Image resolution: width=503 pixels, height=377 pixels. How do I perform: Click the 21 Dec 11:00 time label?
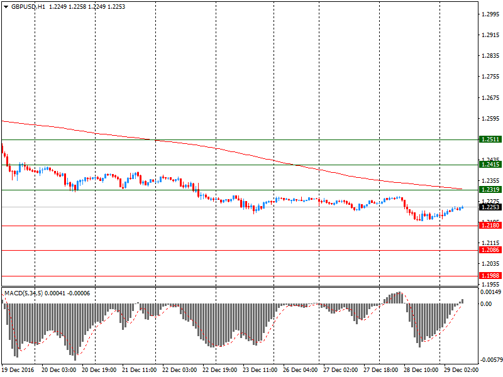point(139,370)
